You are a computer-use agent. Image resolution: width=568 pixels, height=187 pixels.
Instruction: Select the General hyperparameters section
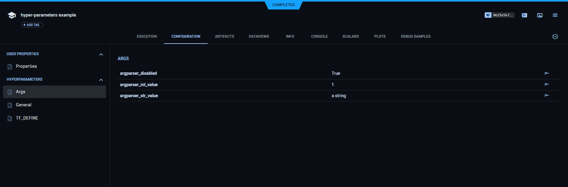tap(24, 105)
